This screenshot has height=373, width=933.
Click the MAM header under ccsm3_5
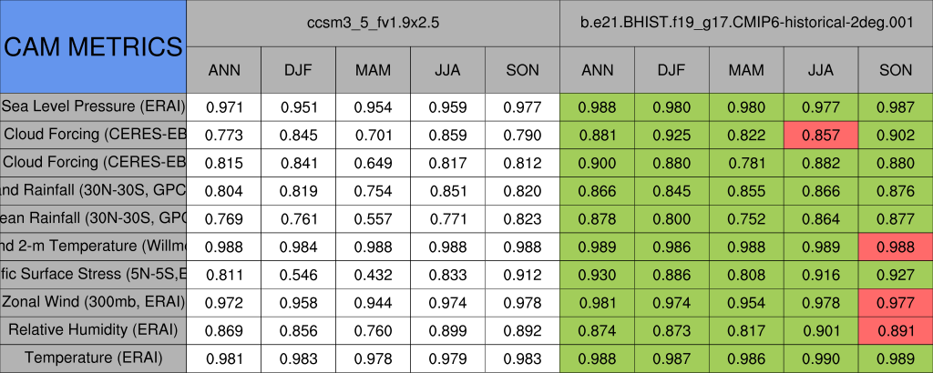(x=373, y=69)
